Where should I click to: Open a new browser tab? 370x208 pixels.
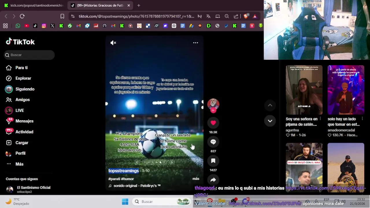click(x=139, y=5)
